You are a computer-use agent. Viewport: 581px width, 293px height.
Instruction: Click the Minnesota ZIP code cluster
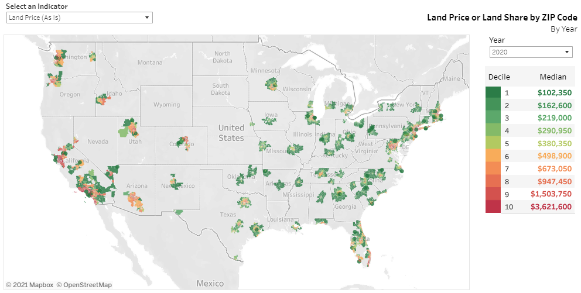[274, 84]
